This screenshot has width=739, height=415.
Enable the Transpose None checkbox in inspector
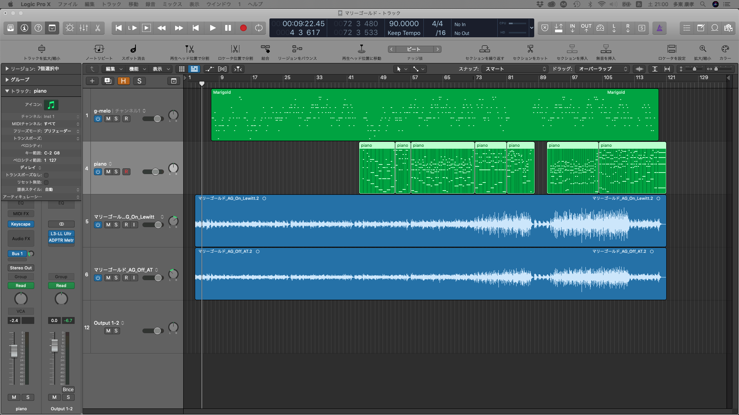point(46,175)
